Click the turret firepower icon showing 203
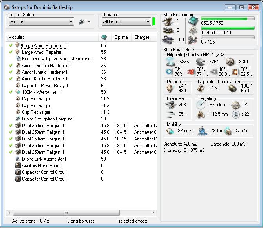Viewport: 263px width, 228px height. [171, 105]
